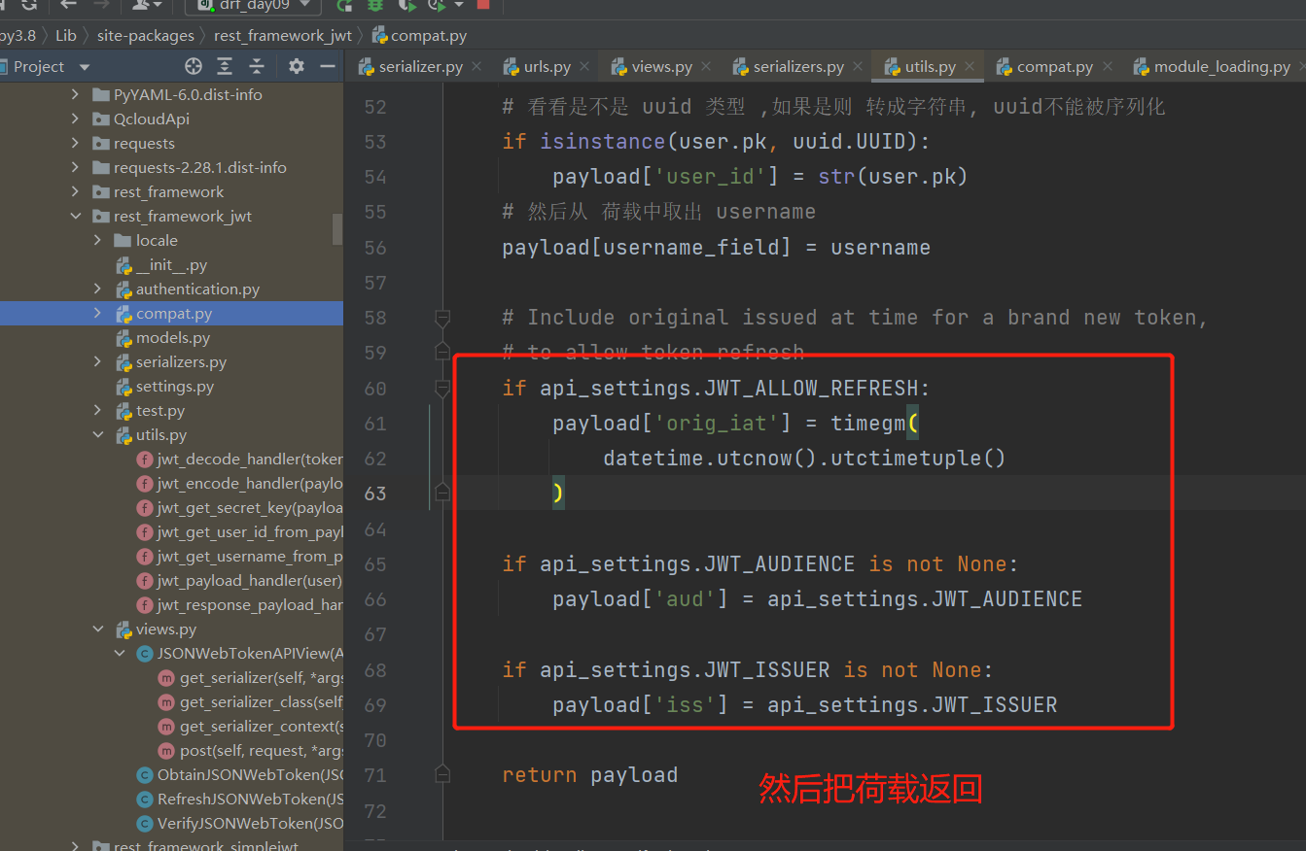Hide the Project panel with the minus icon
1306x851 pixels.
[x=328, y=66]
